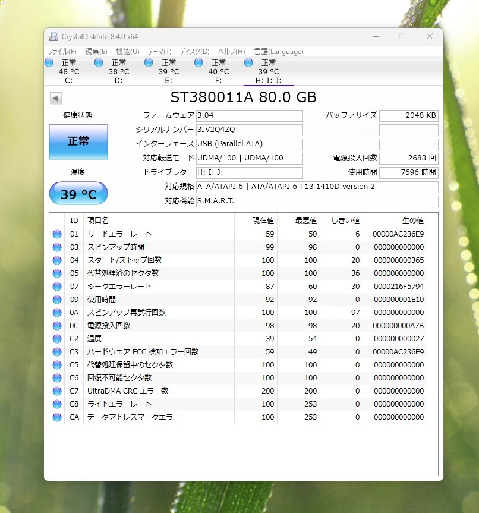479x513 pixels.
Task: Select the シークエラーレート attribute name
Action: click(119, 287)
